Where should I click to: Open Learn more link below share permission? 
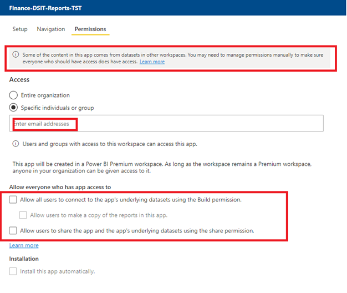[24, 245]
